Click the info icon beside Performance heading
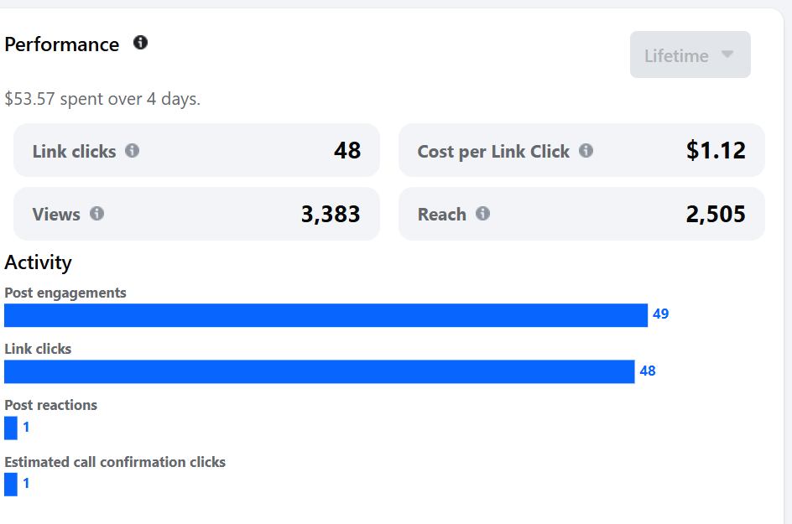Image resolution: width=792 pixels, height=524 pixels. coord(140,43)
